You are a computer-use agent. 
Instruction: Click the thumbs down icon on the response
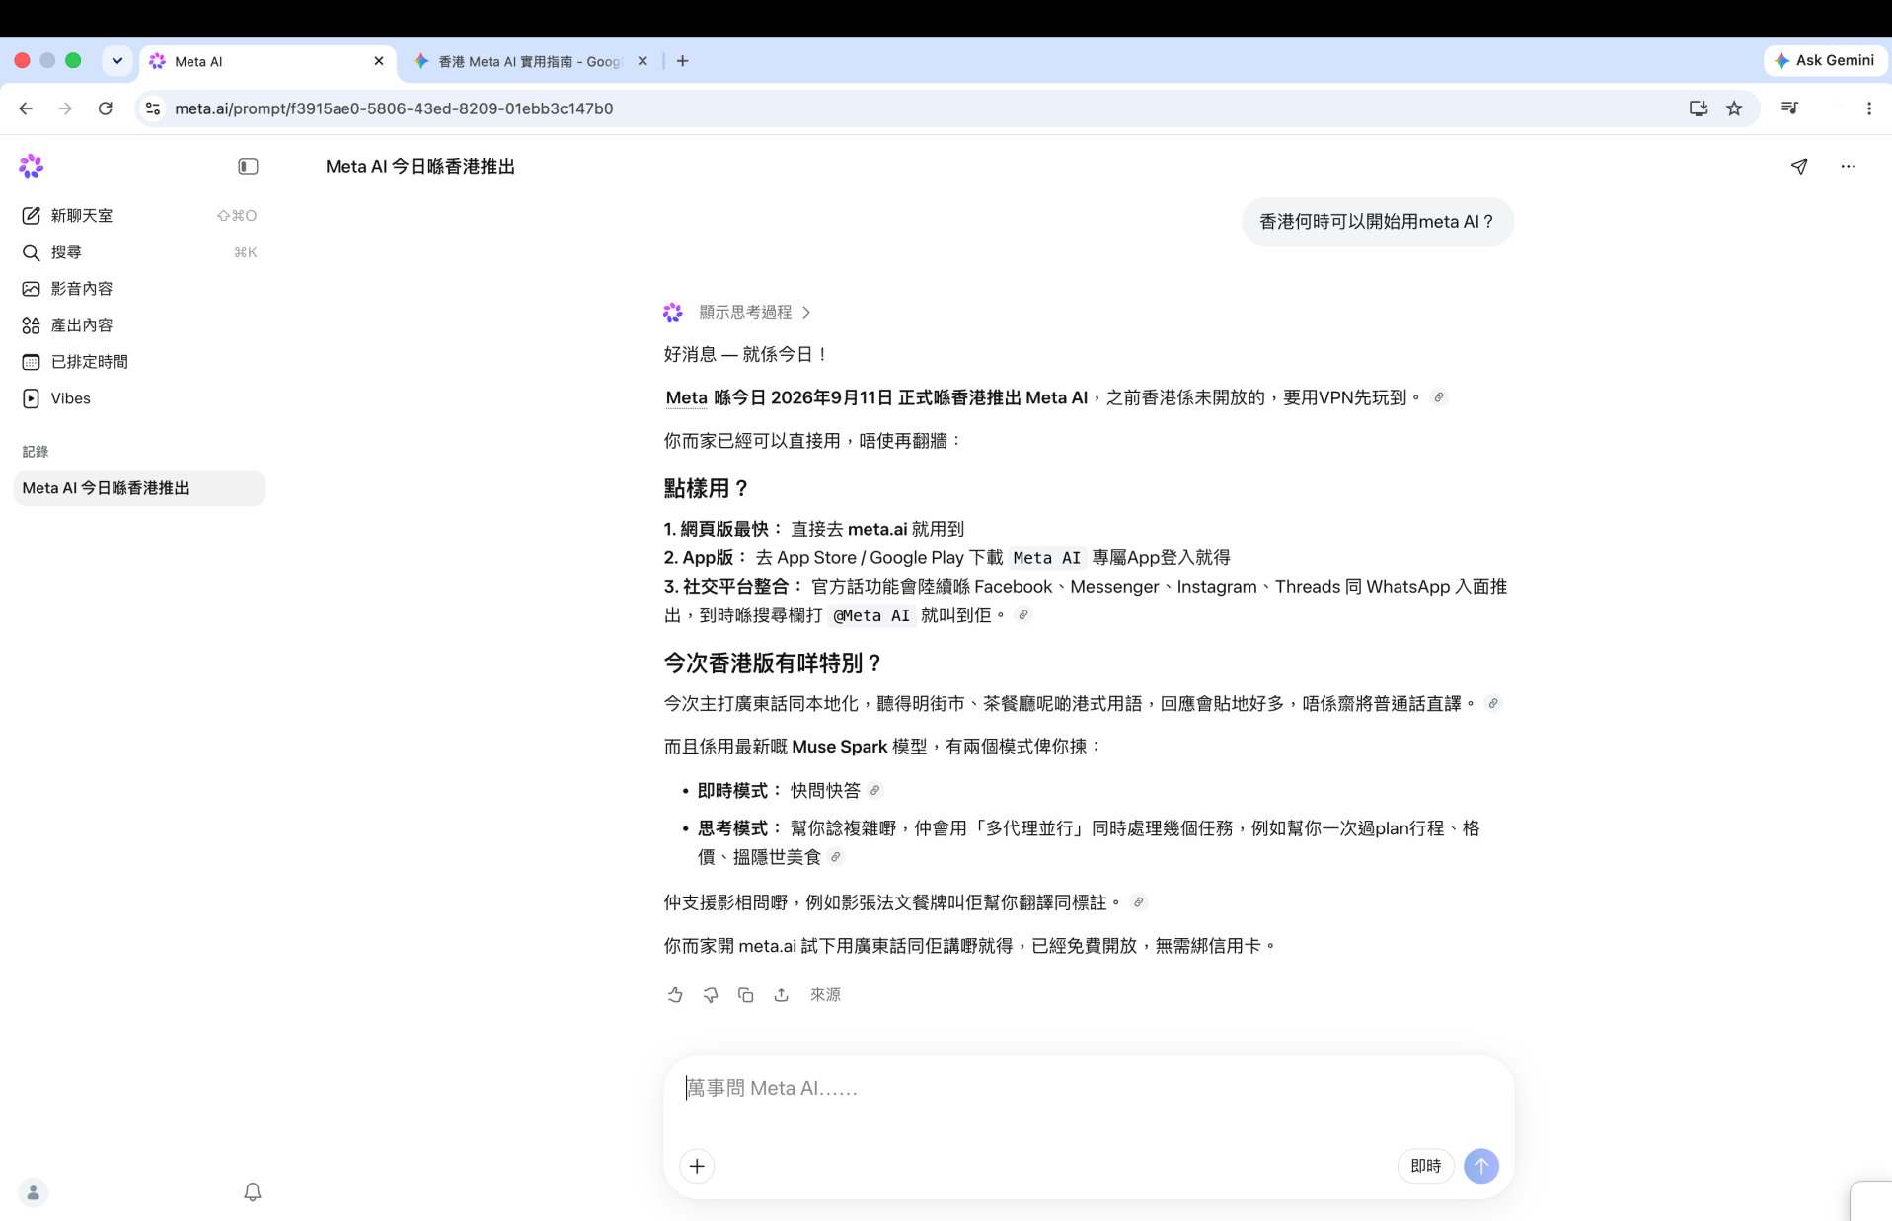click(711, 995)
